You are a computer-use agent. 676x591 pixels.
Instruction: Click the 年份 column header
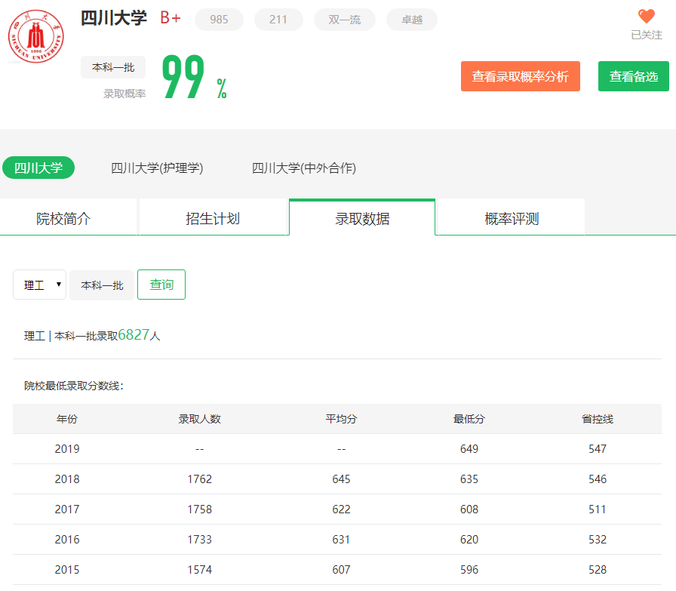pyautogui.click(x=67, y=419)
